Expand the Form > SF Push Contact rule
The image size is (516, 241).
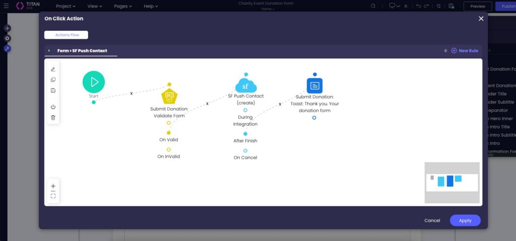coord(49,51)
